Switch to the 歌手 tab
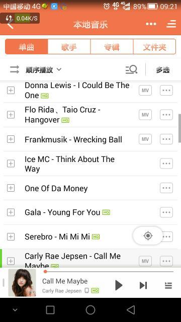The height and width of the screenshot is (322, 181). click(x=69, y=47)
